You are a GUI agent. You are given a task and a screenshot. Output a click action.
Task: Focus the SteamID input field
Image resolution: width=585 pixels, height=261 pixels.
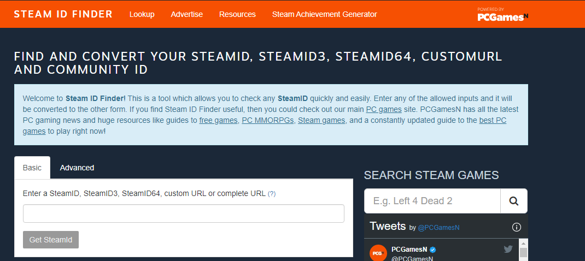pos(184,213)
